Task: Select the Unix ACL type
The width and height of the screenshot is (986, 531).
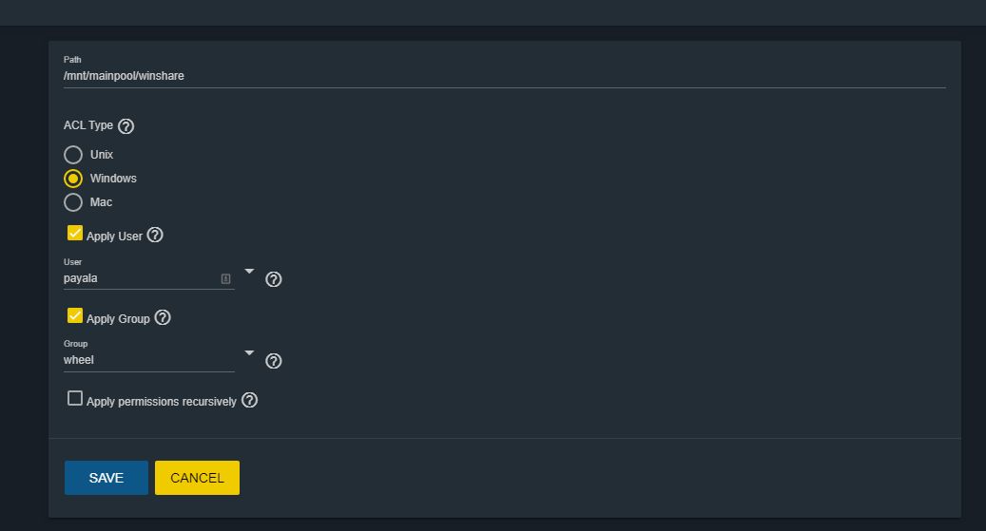Action: pyautogui.click(x=73, y=155)
